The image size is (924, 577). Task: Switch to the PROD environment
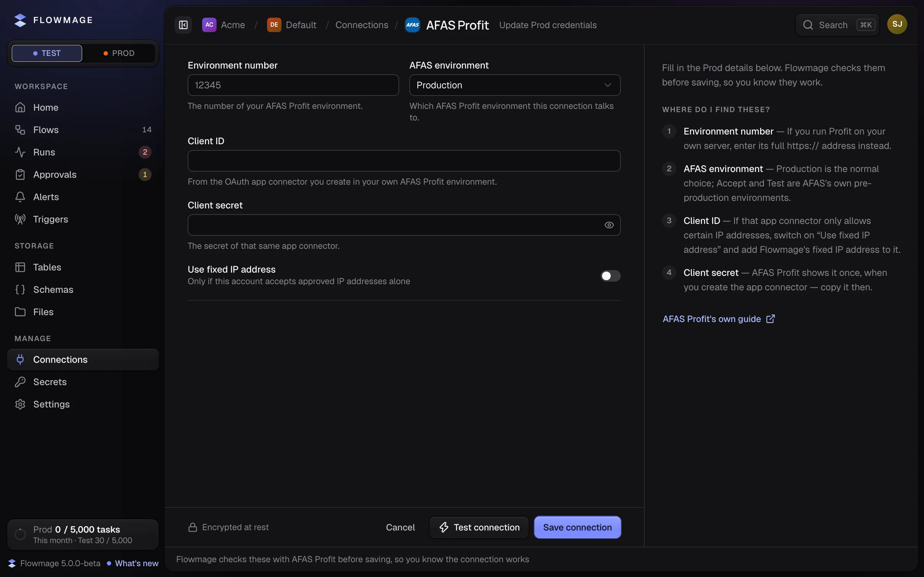119,53
